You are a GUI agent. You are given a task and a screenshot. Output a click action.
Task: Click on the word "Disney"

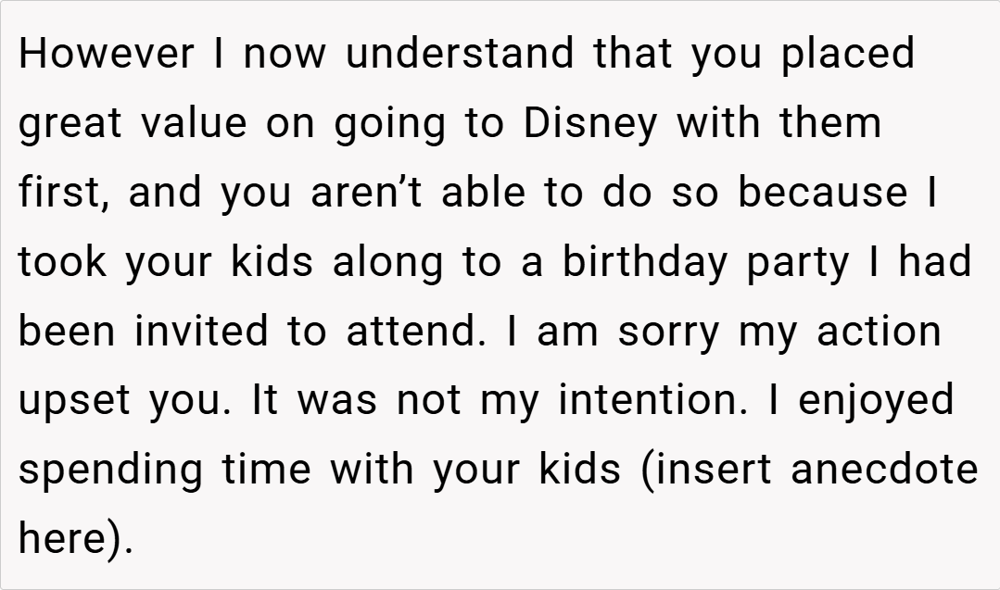click(x=589, y=123)
